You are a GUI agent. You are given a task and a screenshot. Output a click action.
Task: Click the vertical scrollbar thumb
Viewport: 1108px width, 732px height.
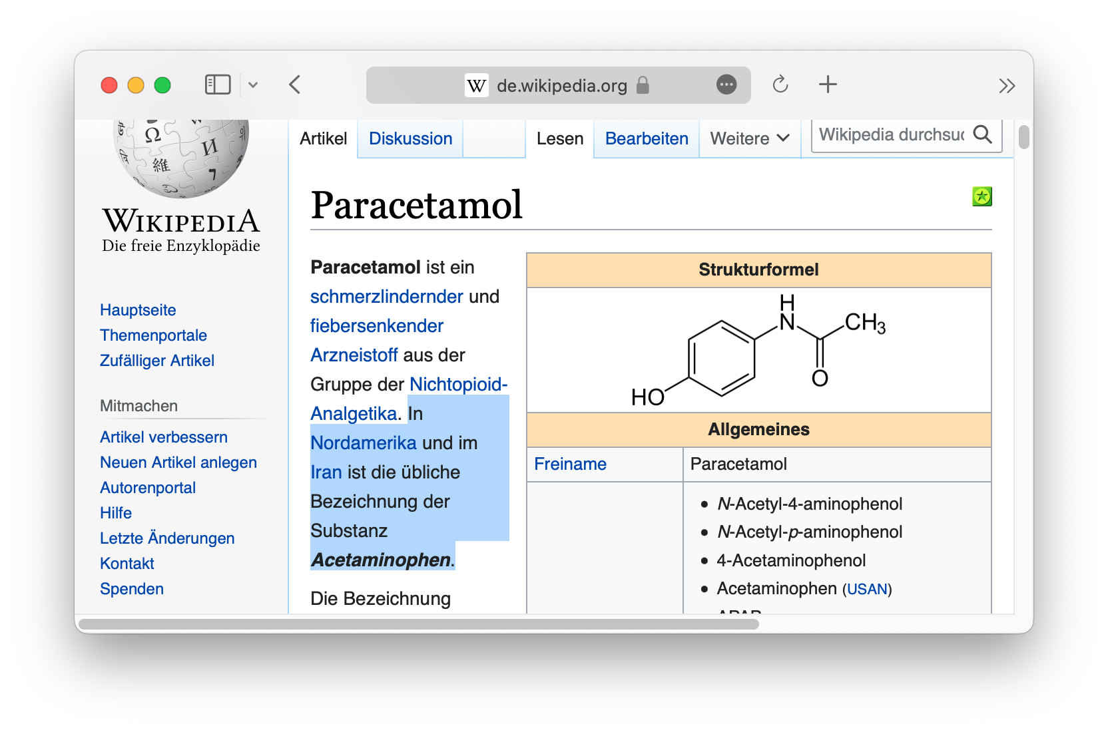click(1024, 137)
